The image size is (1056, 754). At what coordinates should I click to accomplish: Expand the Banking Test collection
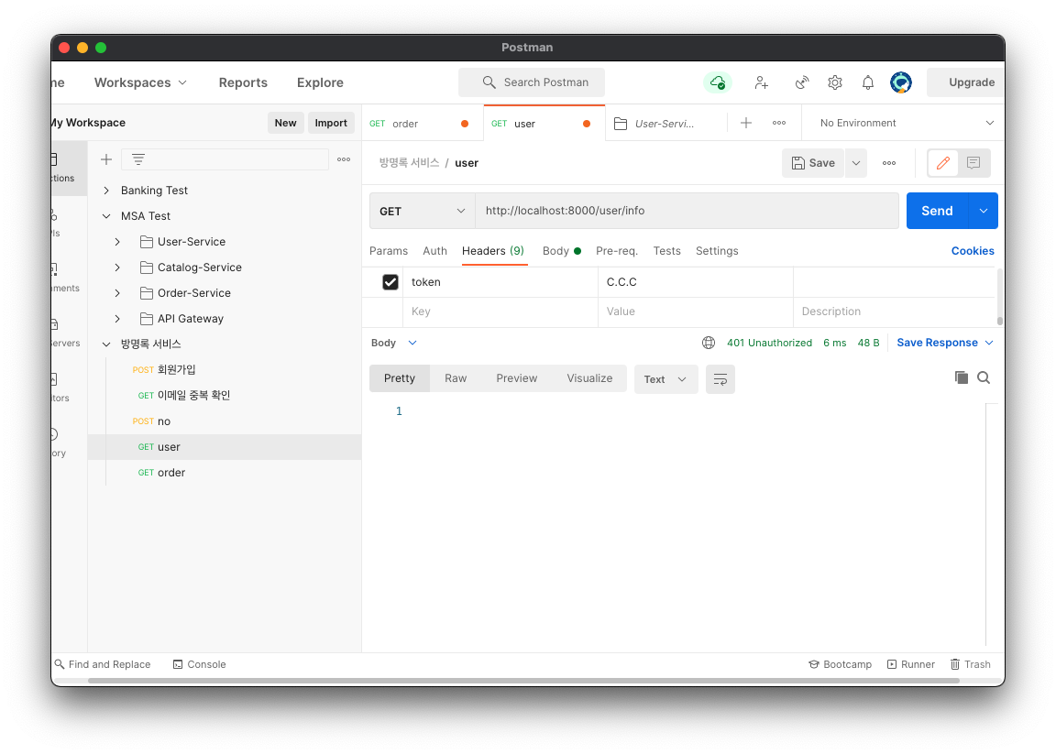click(x=105, y=191)
